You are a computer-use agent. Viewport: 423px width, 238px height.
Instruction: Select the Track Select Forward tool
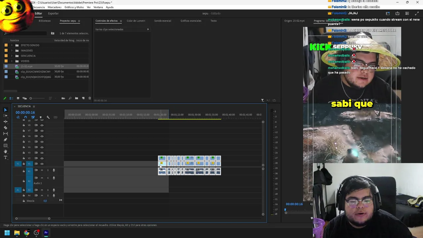point(5,116)
